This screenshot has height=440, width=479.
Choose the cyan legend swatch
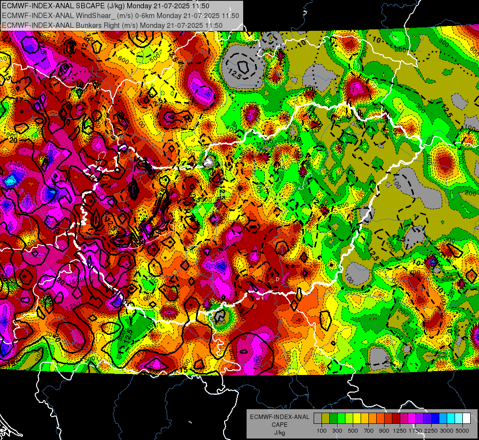pos(451,418)
